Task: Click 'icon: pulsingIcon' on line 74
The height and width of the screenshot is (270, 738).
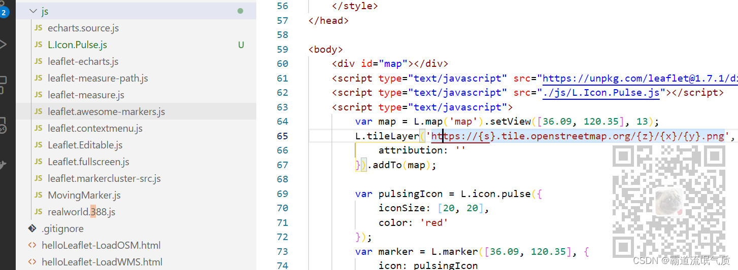Action: (428, 265)
